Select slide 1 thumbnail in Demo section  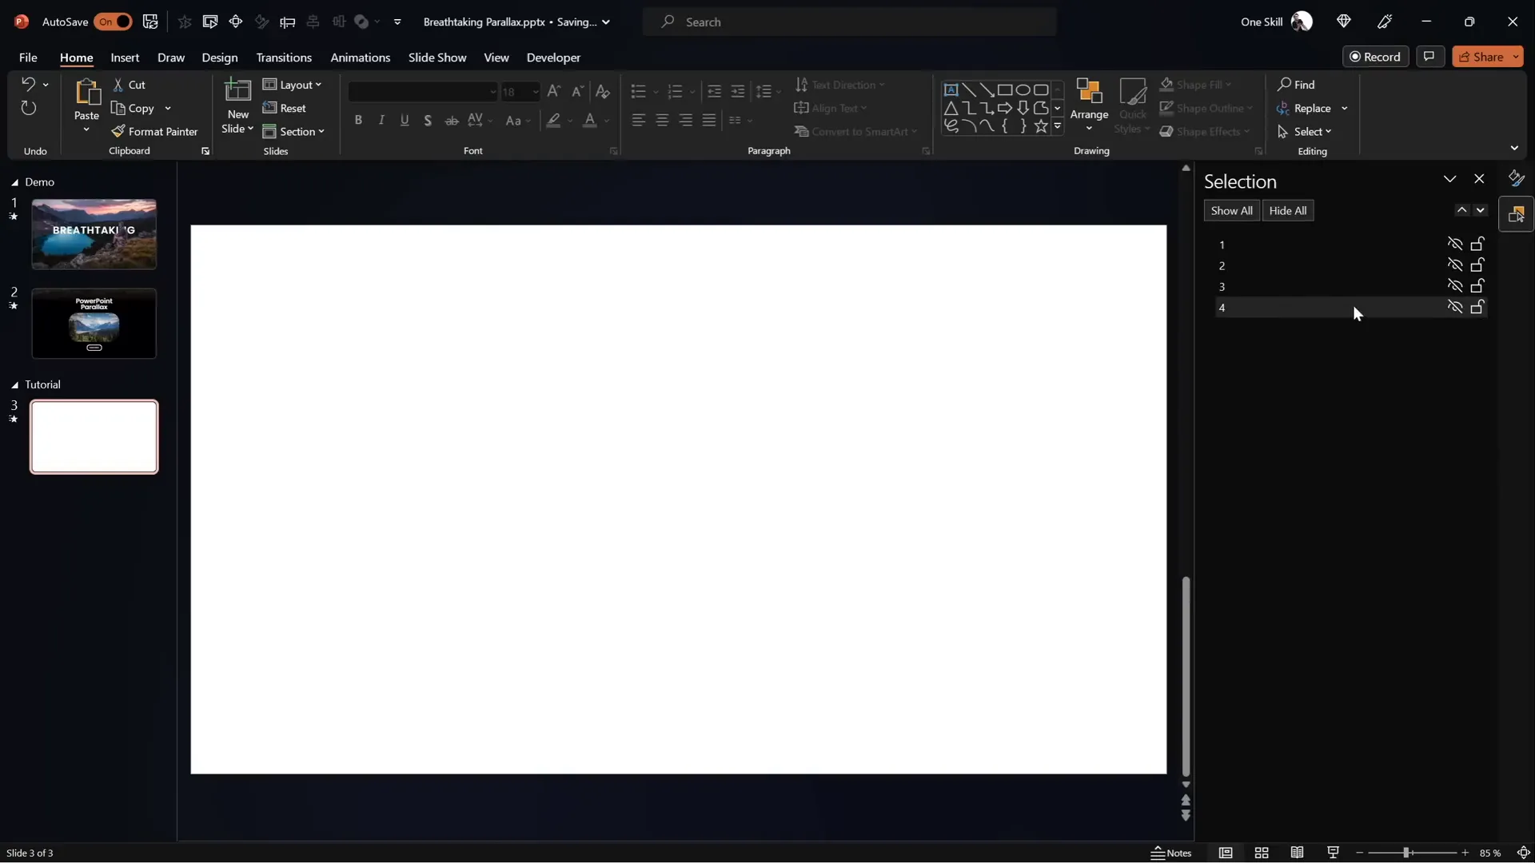(93, 233)
